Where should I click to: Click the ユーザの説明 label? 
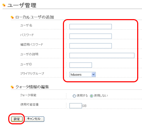click(x=29, y=54)
